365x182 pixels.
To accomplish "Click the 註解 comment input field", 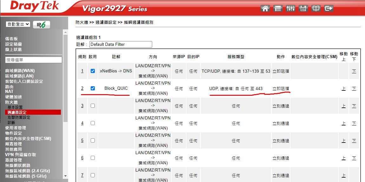I will click(x=121, y=44).
